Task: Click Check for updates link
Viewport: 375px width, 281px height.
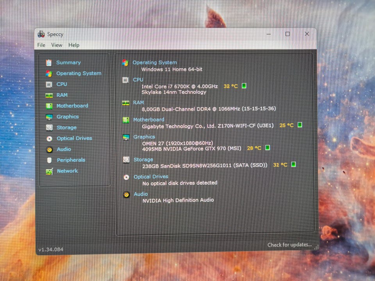Action: [x=289, y=245]
